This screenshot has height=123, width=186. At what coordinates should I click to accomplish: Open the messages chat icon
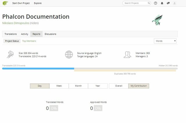click(168, 3)
